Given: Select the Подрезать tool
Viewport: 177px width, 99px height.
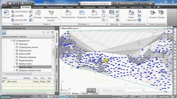Looking at the screenshot, I should 82,14.
